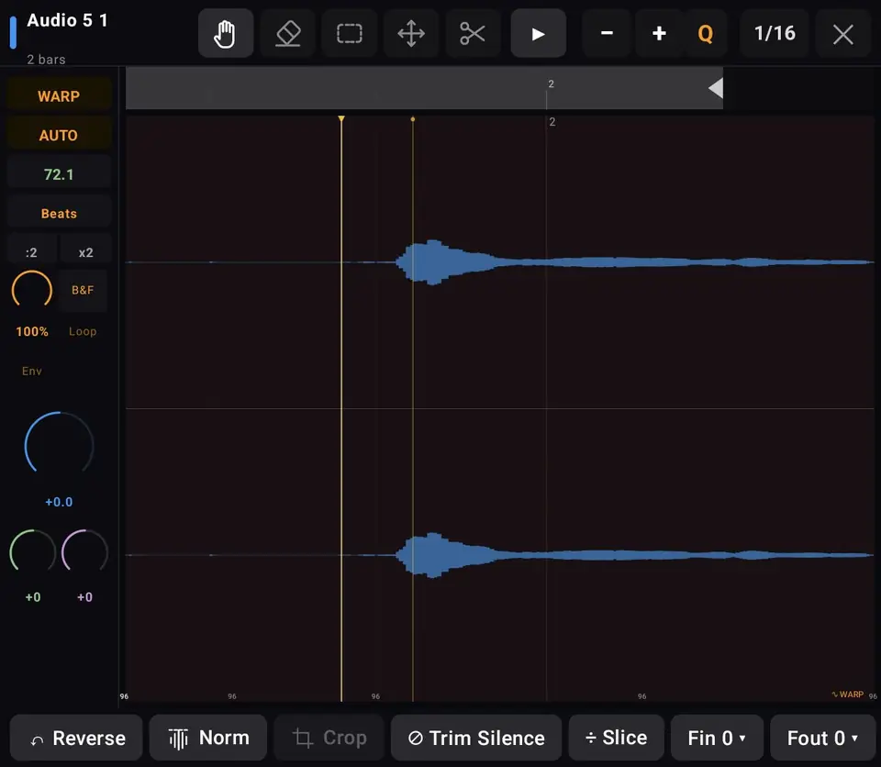This screenshot has width=881, height=767.
Task: Click the yellow start marker triangle
Action: (341, 119)
